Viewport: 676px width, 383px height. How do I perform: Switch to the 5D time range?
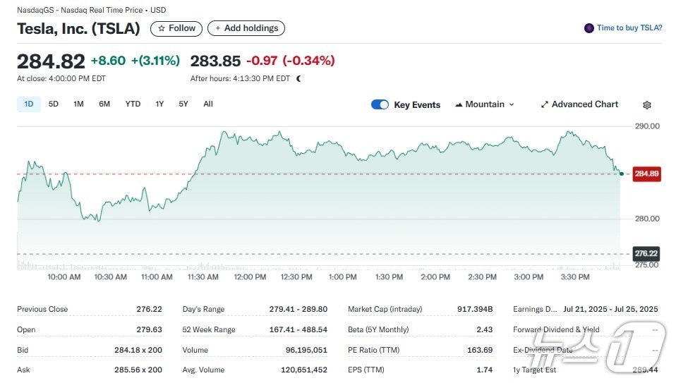[54, 104]
